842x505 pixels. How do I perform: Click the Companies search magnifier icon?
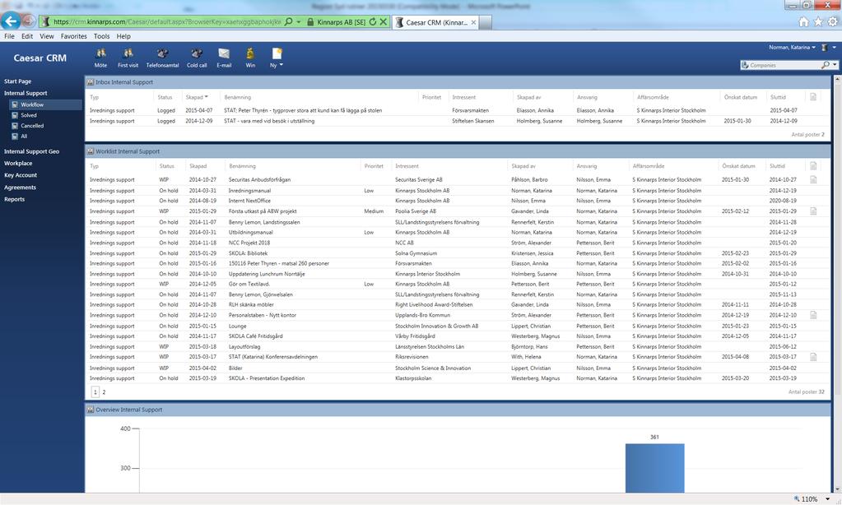coord(825,65)
